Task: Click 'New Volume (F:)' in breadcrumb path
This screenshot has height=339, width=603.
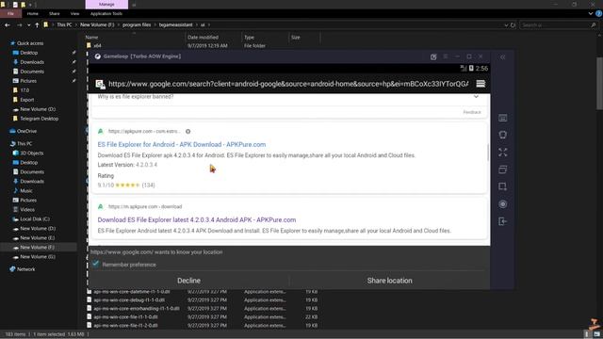Action: pyautogui.click(x=97, y=25)
